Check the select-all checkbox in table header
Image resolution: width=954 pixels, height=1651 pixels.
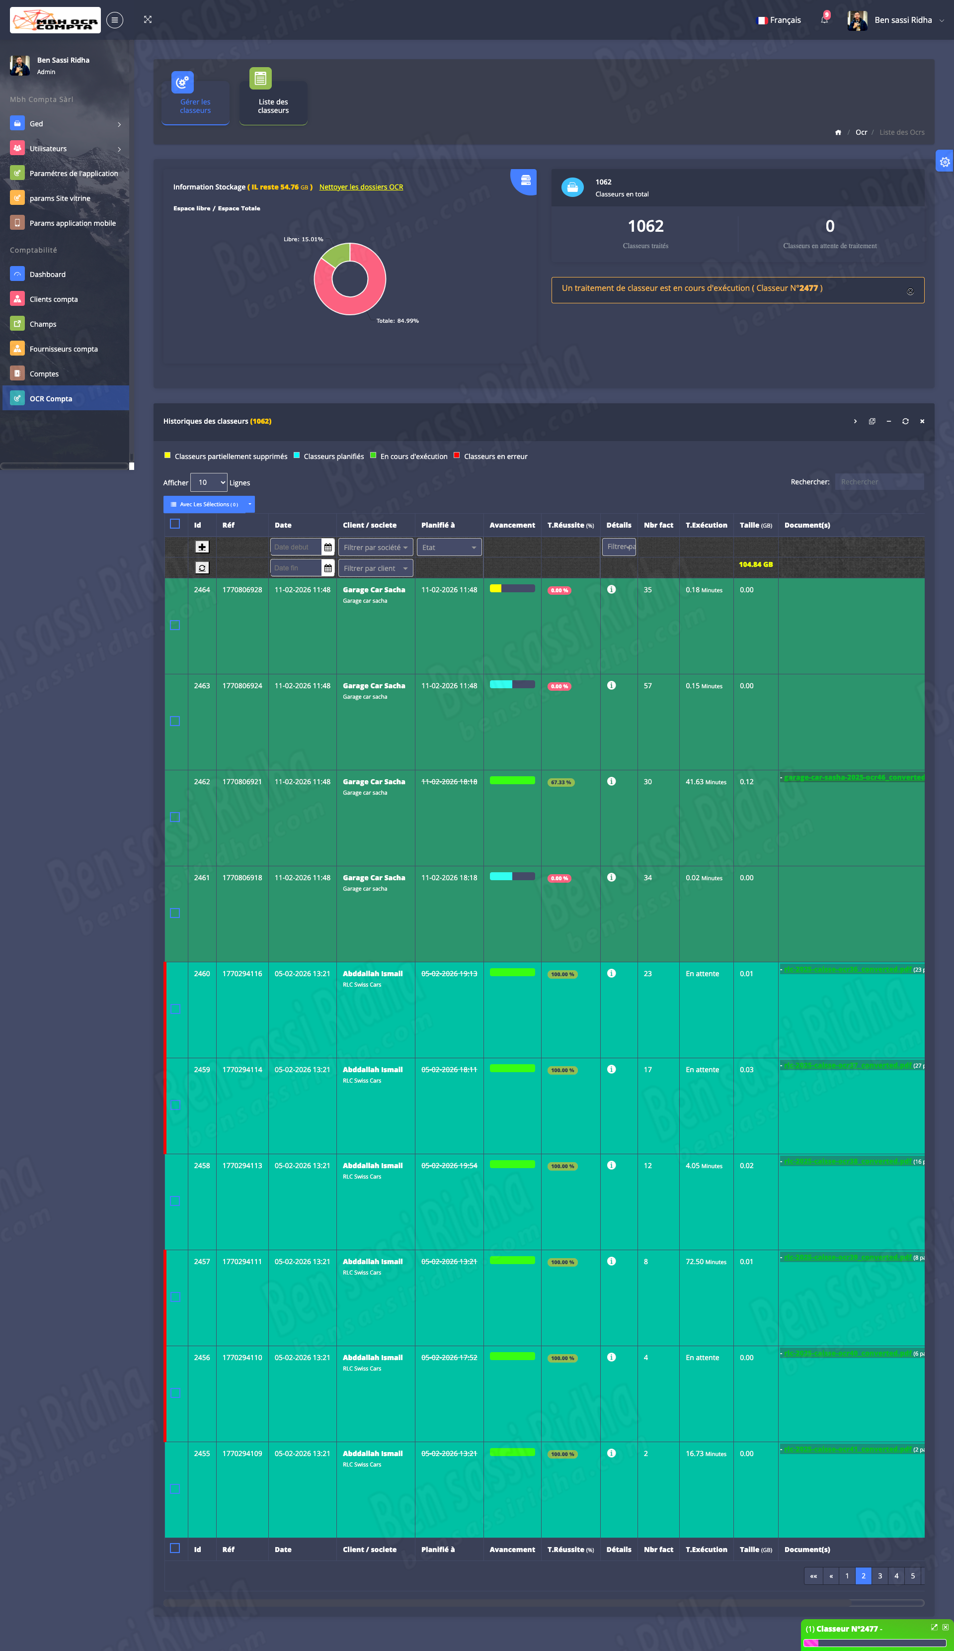coord(175,524)
